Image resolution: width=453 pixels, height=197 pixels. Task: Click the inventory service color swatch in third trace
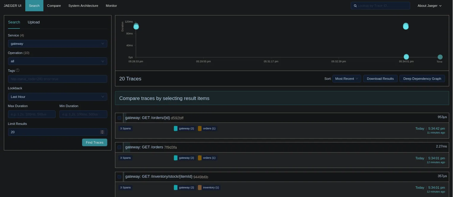click(200, 188)
